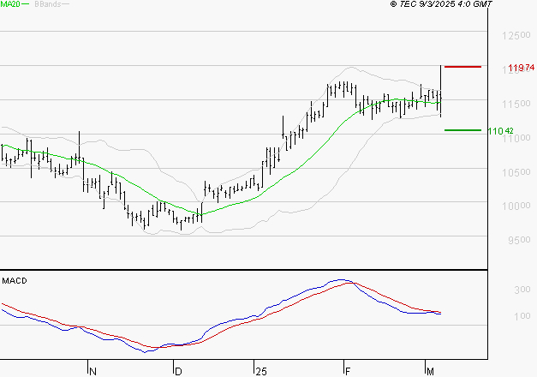
Task: Click the M month marker on timeline
Action: (x=430, y=372)
